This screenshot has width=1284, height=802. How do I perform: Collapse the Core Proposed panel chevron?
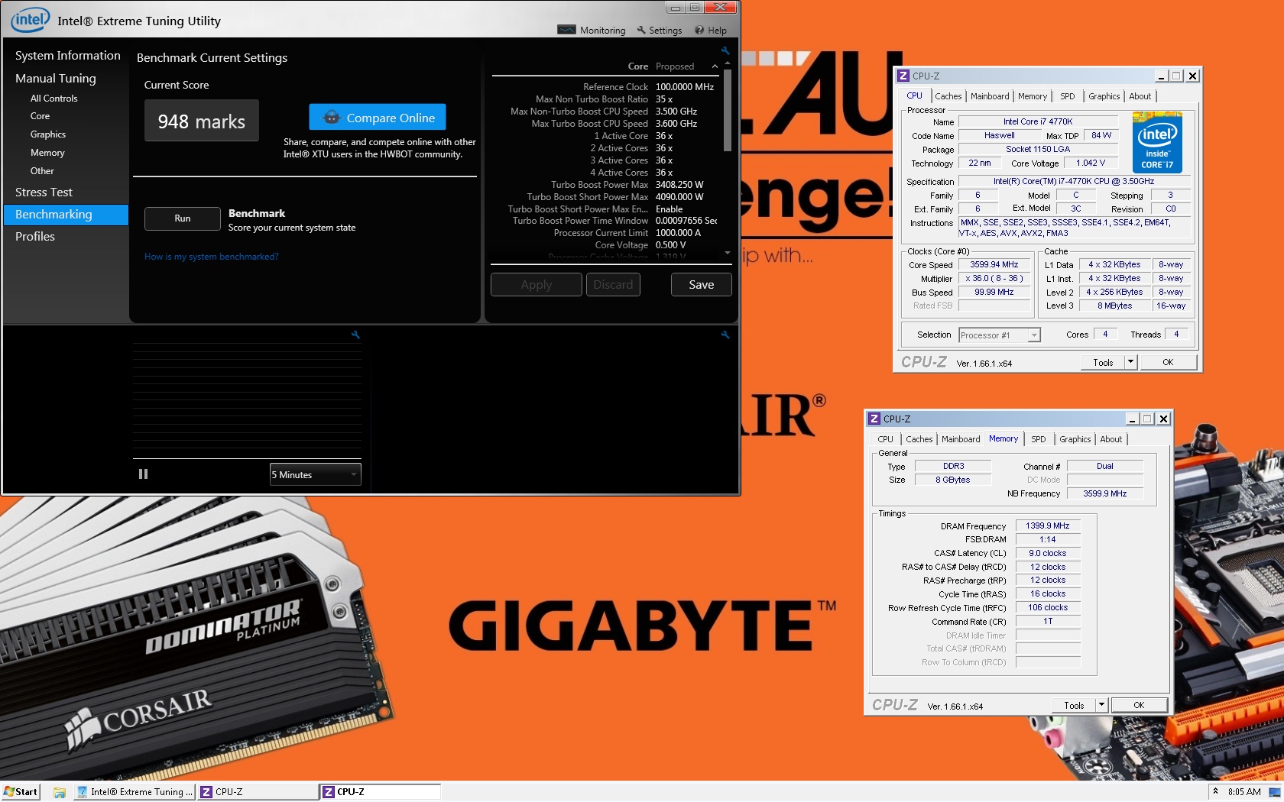tap(715, 66)
